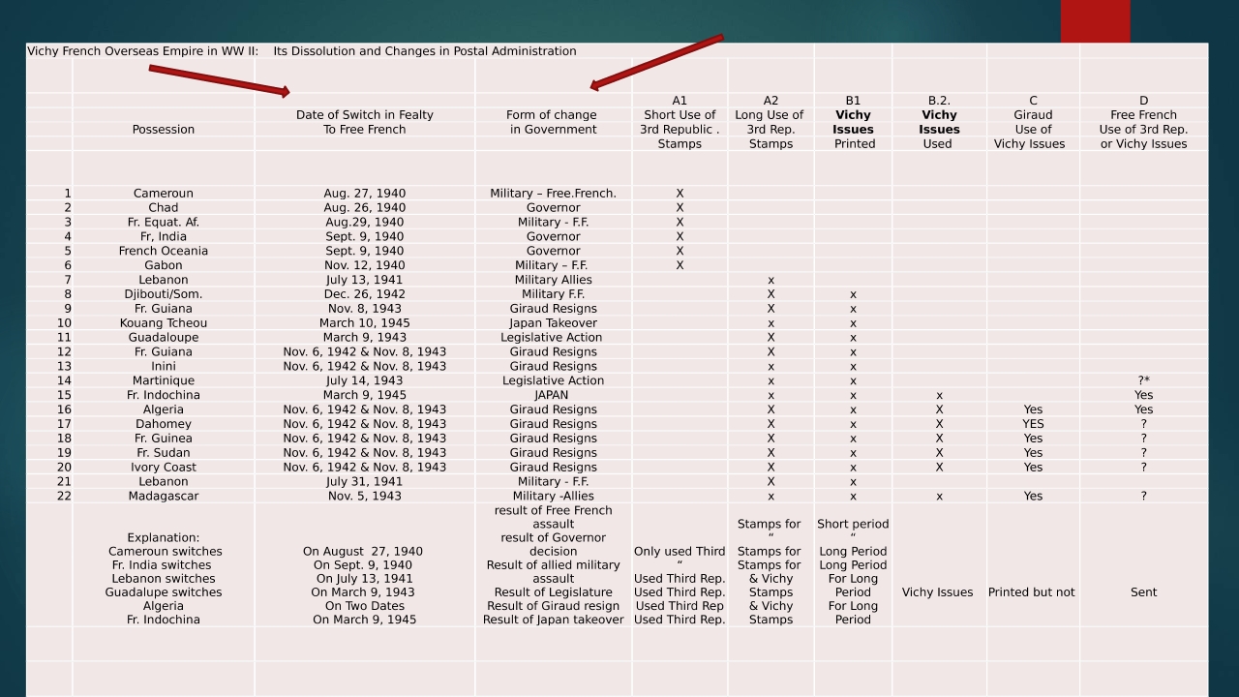Click the 'Cameroun switches' text

(166, 552)
